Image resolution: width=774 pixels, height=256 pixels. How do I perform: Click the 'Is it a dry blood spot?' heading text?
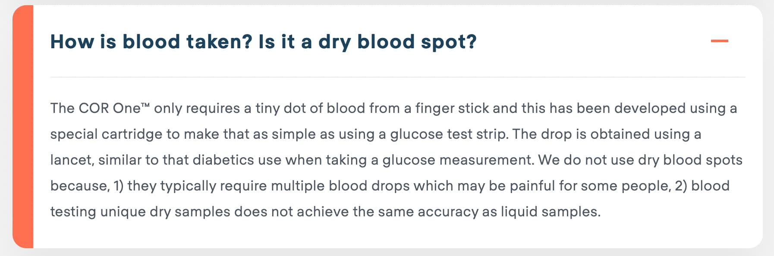[x=368, y=42]
